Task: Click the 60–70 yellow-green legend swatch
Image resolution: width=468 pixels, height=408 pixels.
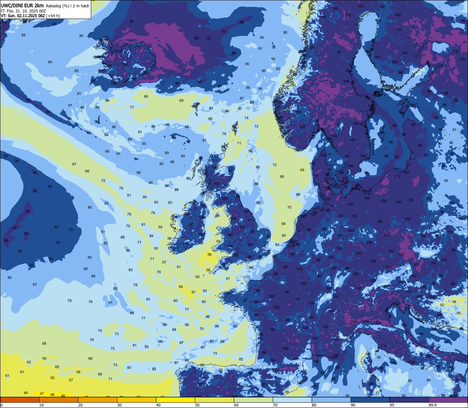Action: pos(253,400)
